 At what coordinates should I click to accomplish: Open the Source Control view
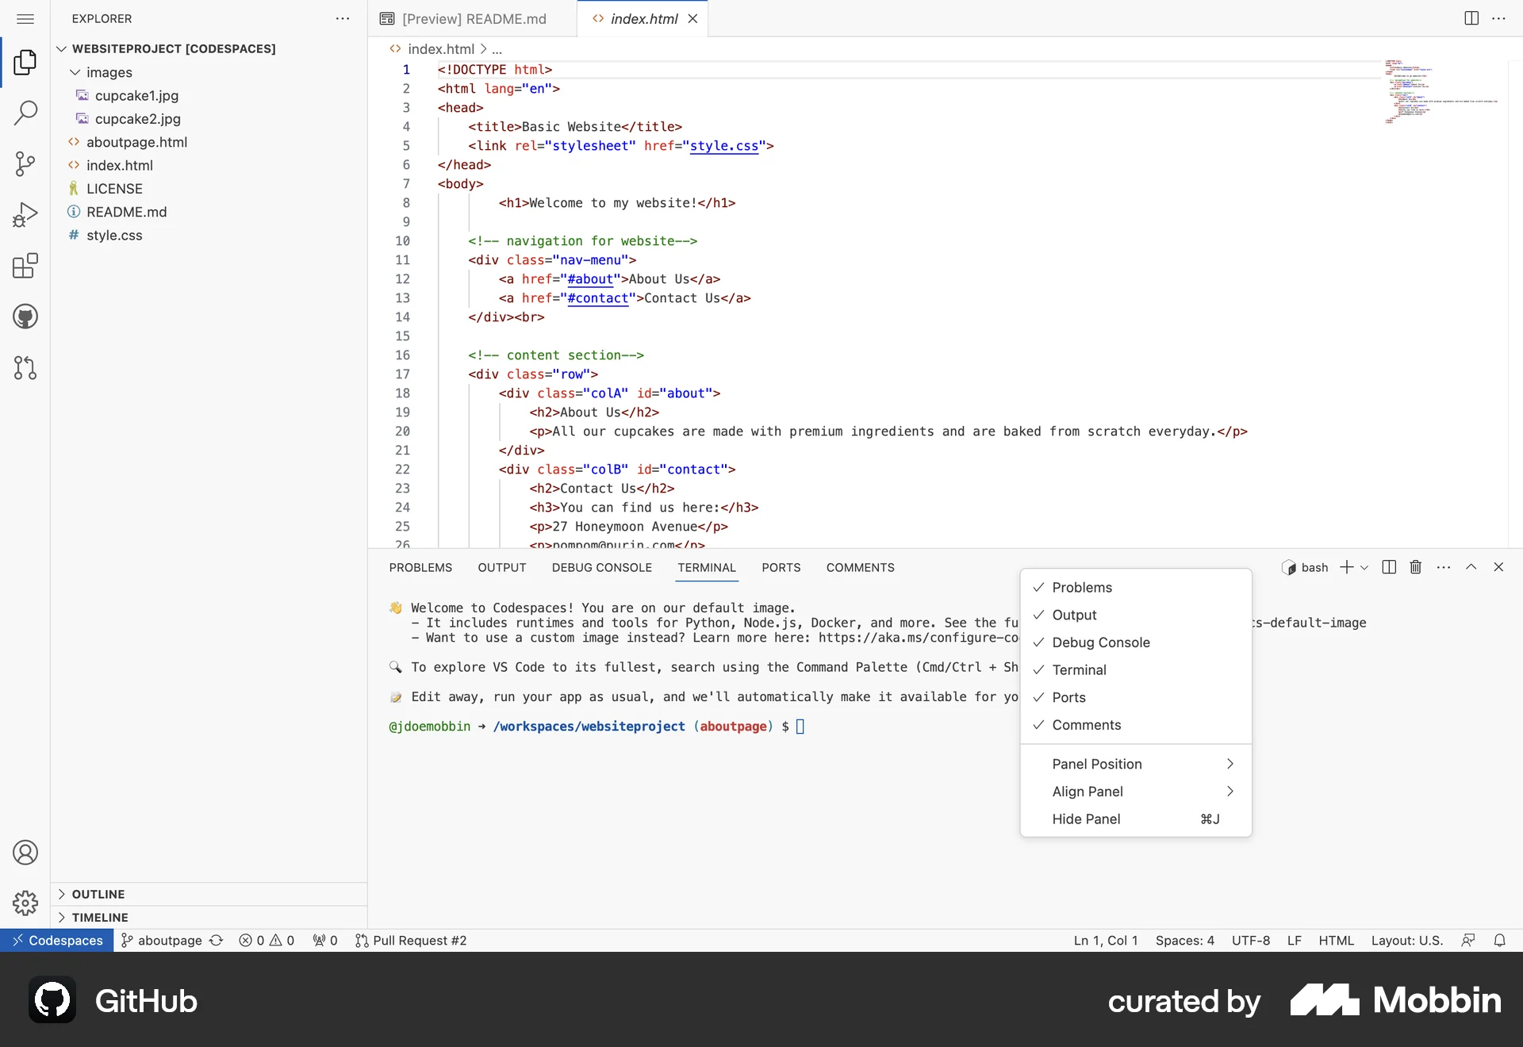coord(25,164)
